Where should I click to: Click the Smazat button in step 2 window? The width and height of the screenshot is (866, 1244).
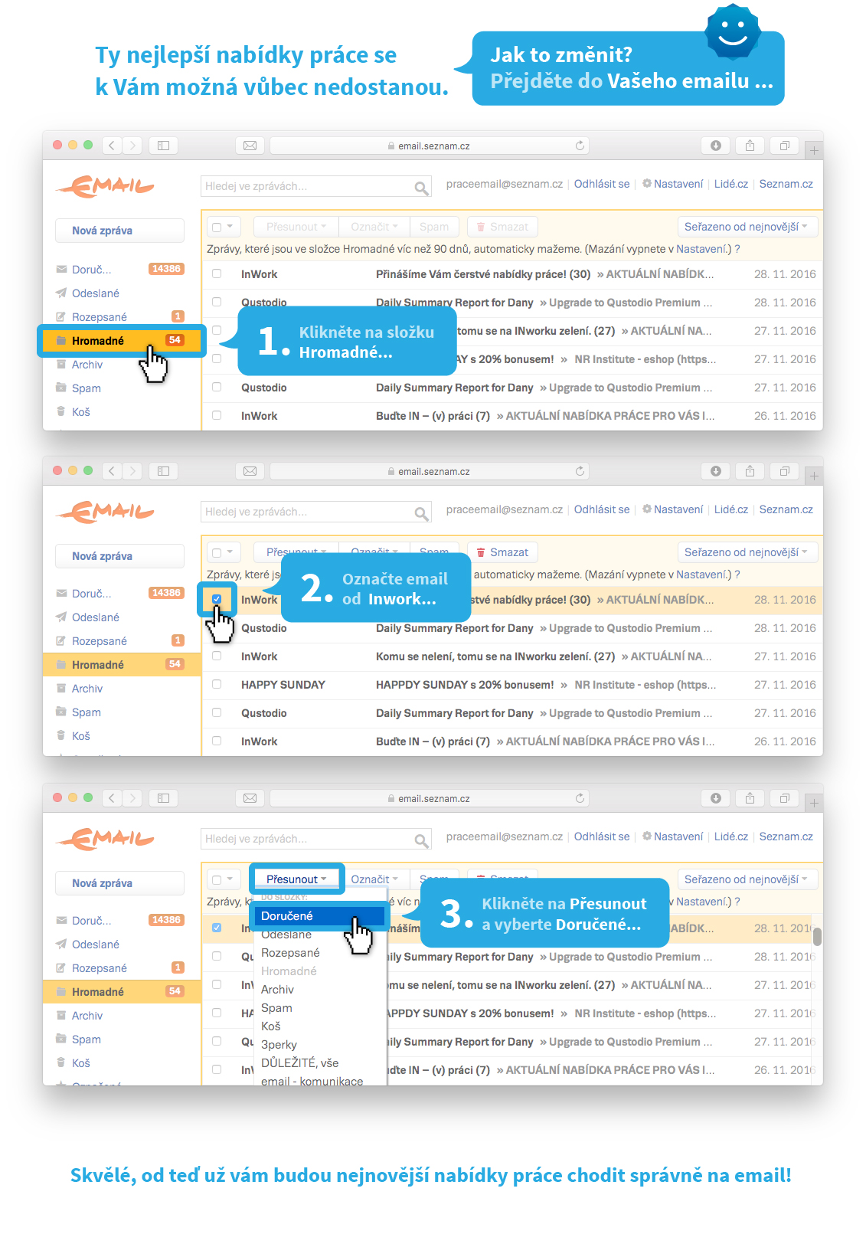[502, 552]
